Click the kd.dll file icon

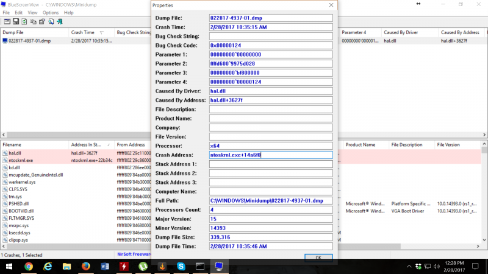pos(5,167)
